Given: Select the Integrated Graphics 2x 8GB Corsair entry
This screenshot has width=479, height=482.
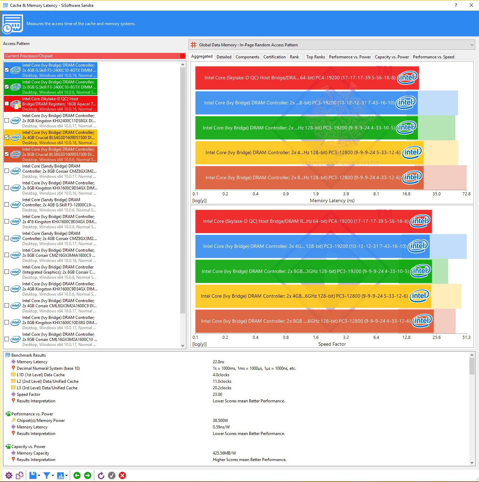Looking at the screenshot, I should [51, 272].
